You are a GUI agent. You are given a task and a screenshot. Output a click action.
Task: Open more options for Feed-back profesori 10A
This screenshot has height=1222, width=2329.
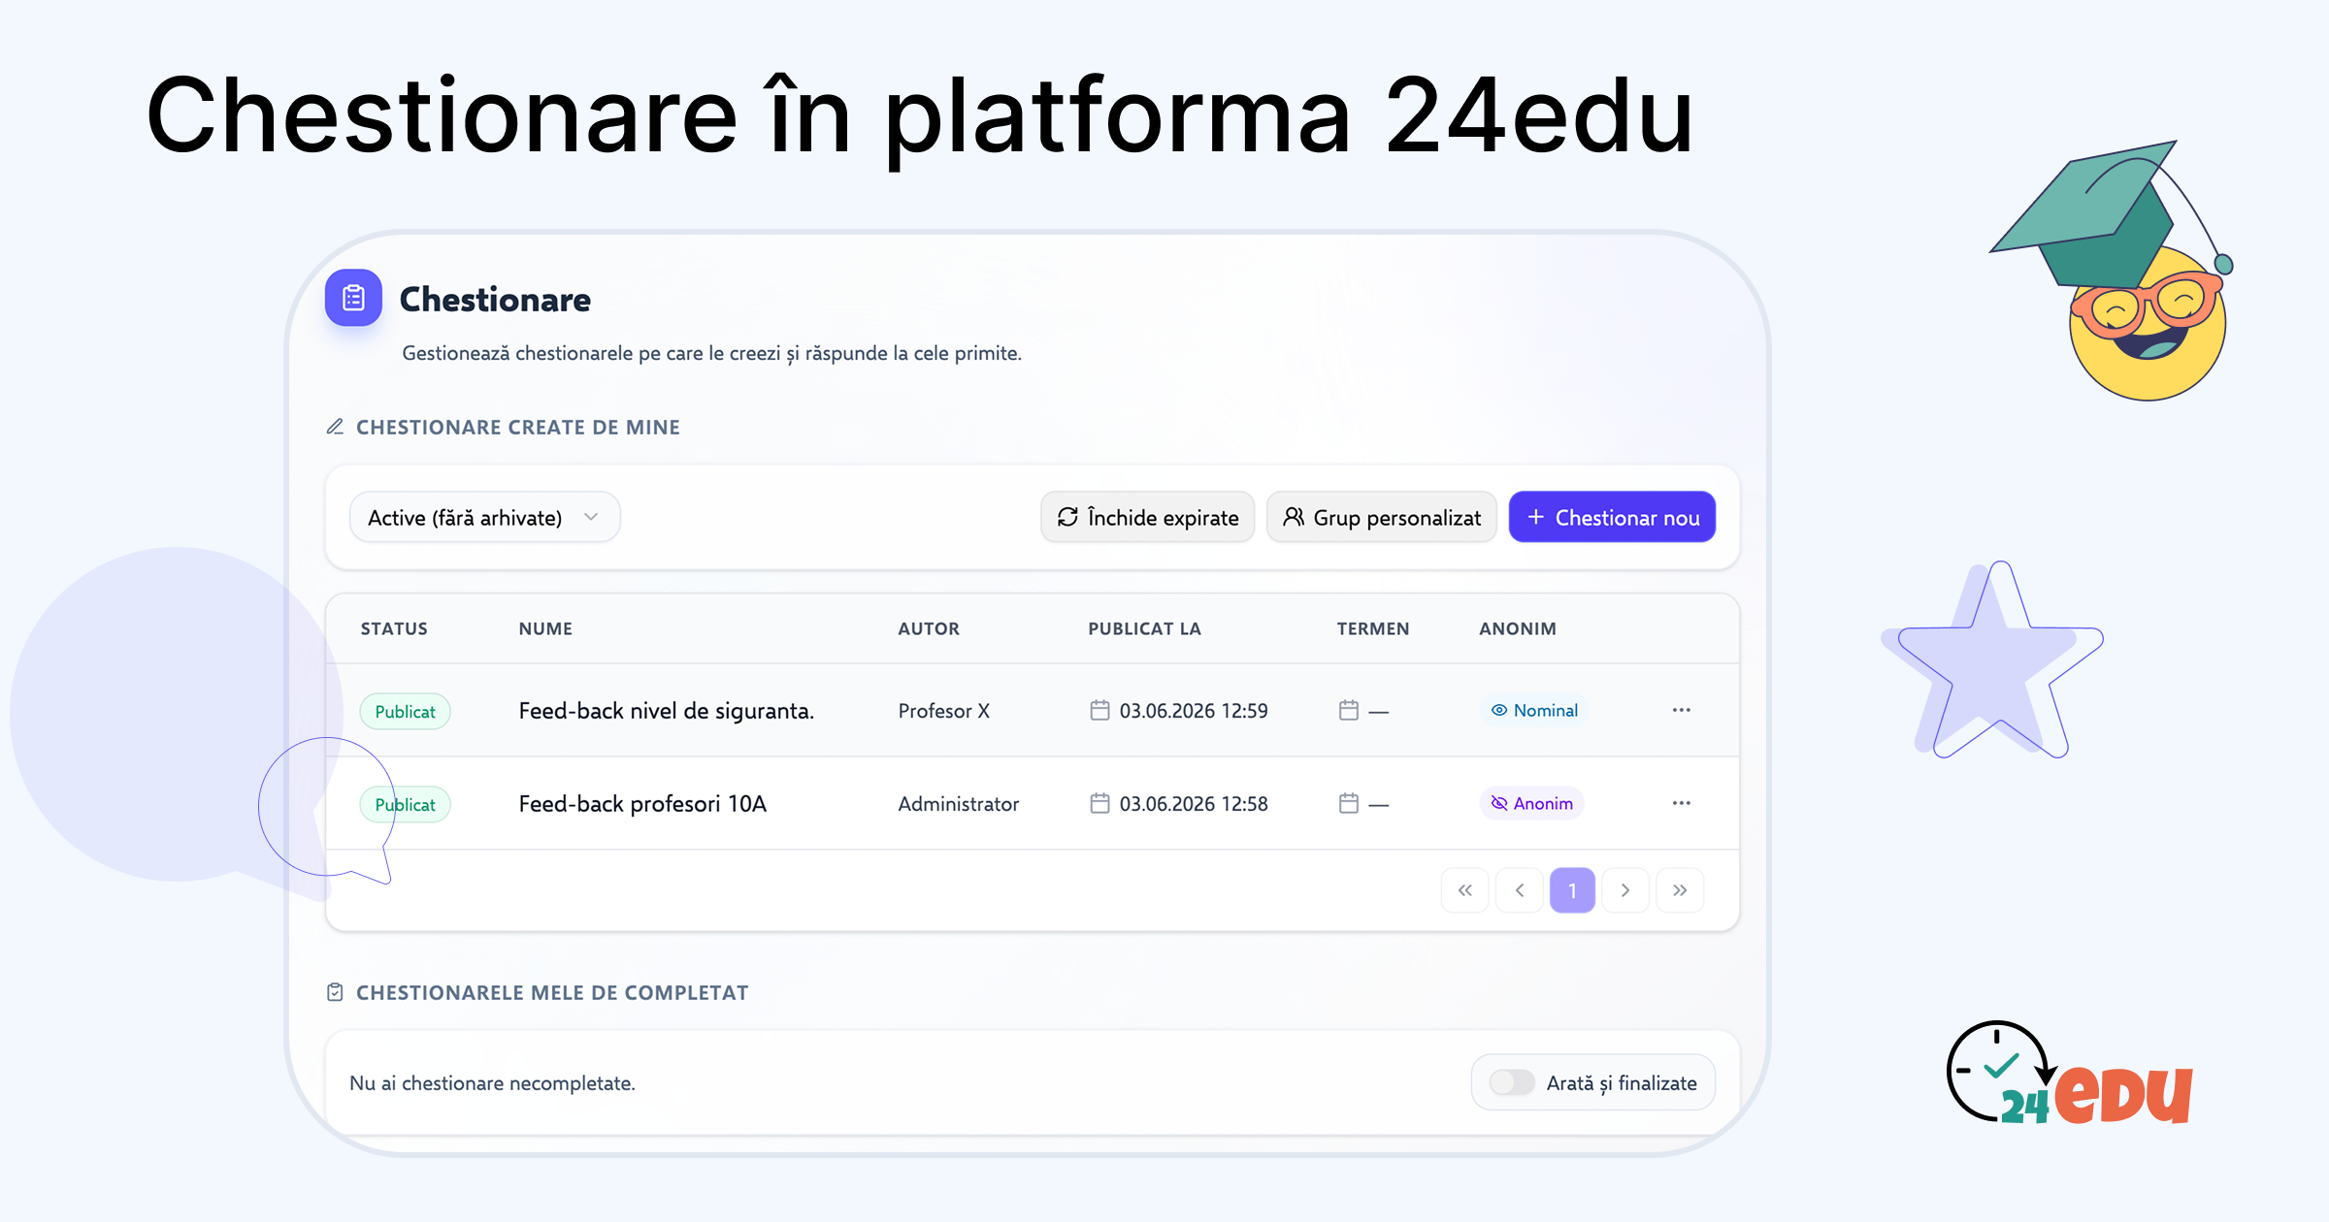(1682, 803)
